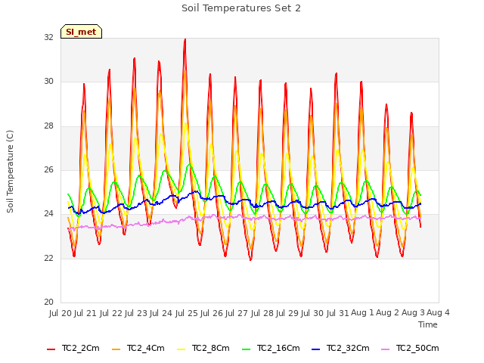The image size is (484, 363).
Task: Click the Jul 28 x-axis tick label
Action: 262,313
